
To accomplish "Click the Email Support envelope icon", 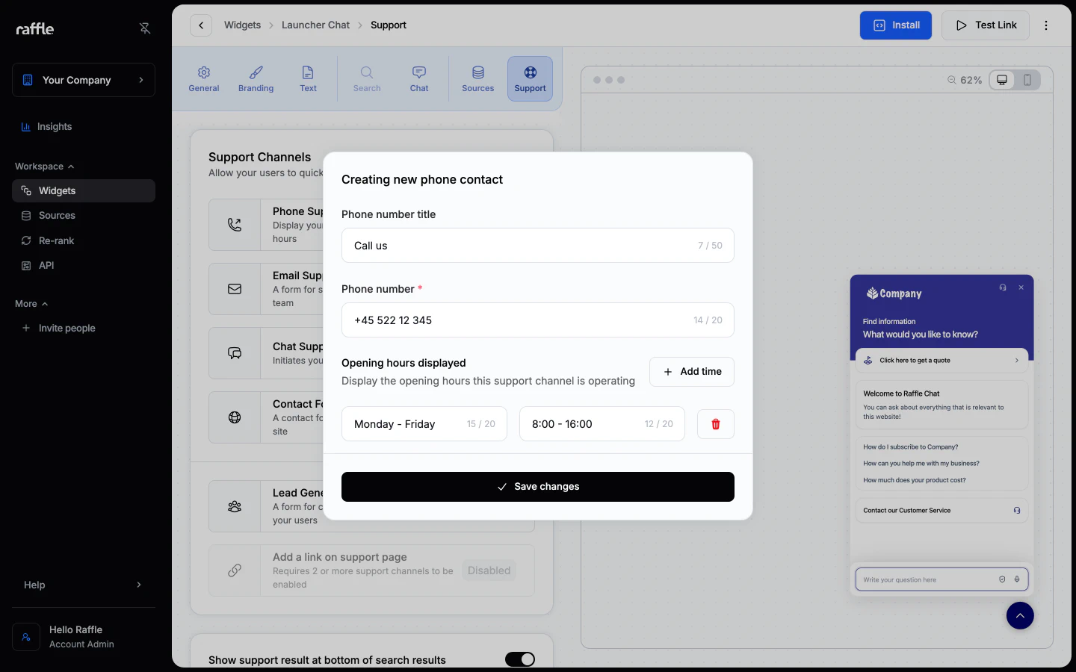I will coord(235,289).
